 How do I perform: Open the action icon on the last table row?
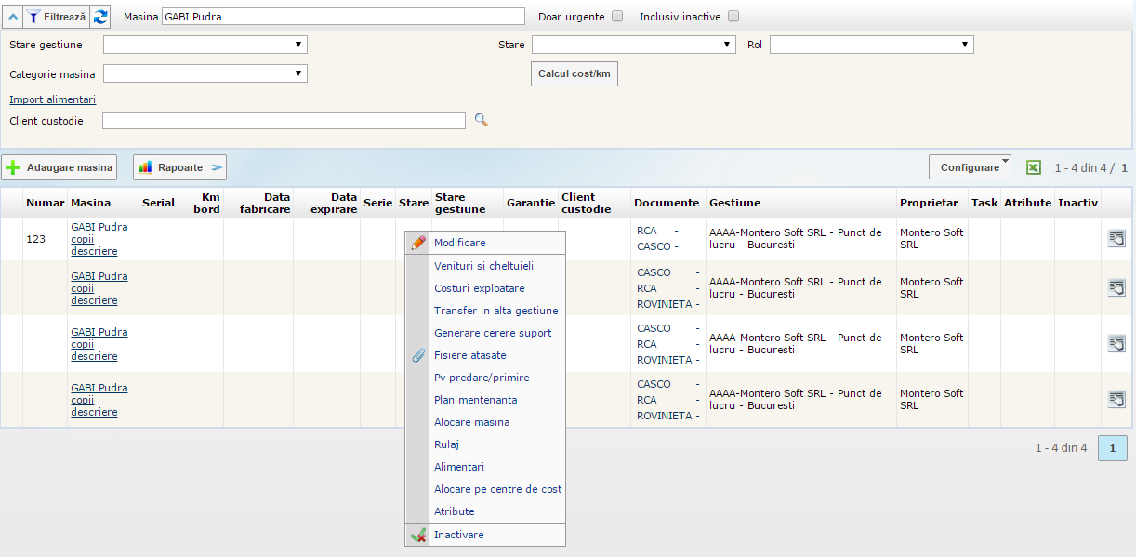click(x=1116, y=400)
